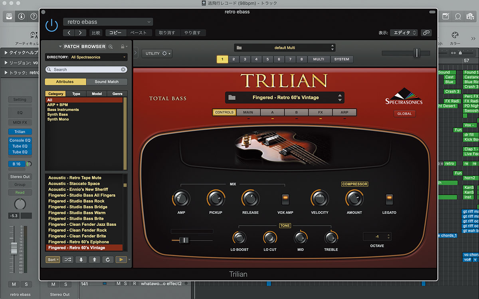The width and height of the screenshot is (479, 299).
Task: Switch to the MAIN page tab
Action: pos(248,112)
